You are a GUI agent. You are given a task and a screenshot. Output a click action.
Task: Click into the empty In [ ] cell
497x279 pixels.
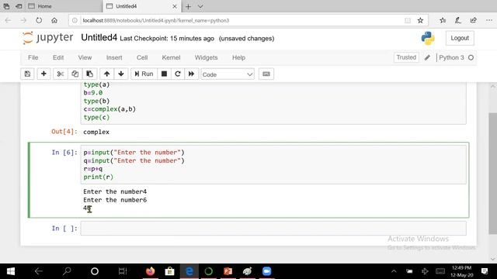click(273, 229)
